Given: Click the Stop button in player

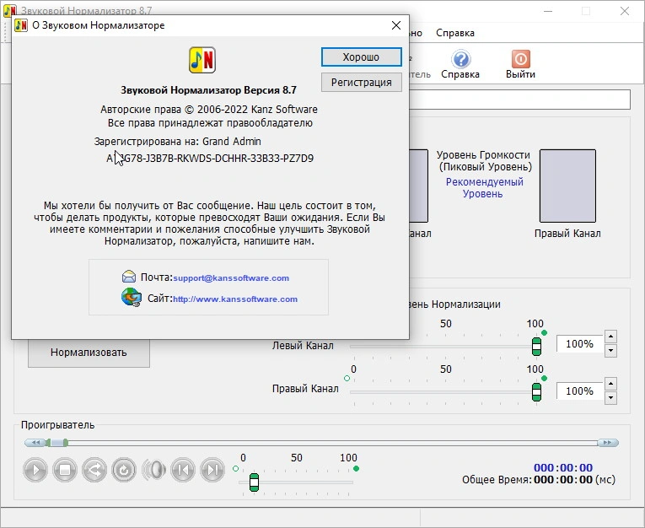Looking at the screenshot, I should (65, 470).
